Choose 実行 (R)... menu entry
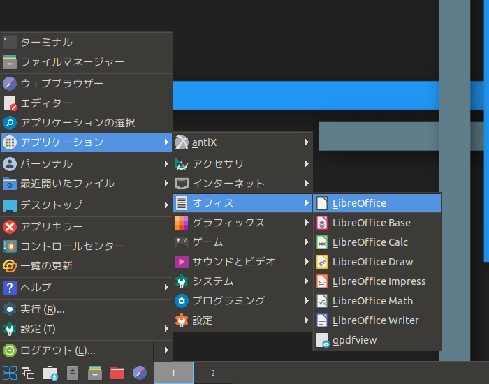489x384 pixels. coord(87,309)
